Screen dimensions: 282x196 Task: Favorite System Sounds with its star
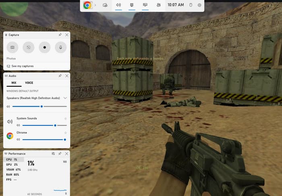coord(65,119)
